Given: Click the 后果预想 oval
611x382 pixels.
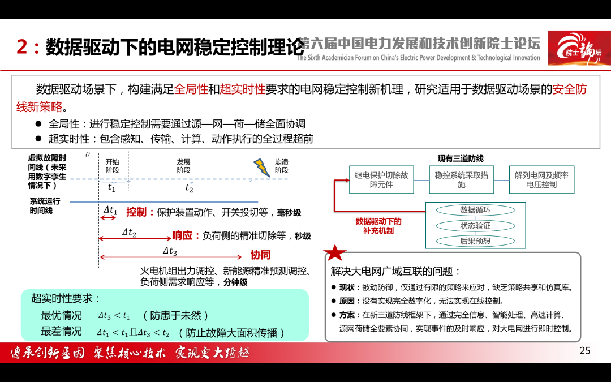Looking at the screenshot, I should [x=475, y=241].
